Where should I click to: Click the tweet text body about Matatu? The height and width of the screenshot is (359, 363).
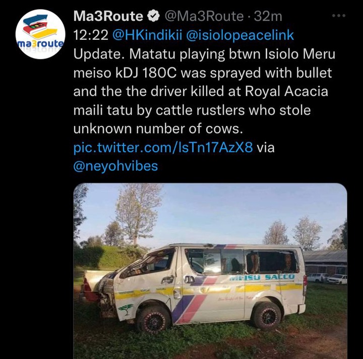pyautogui.click(x=204, y=91)
